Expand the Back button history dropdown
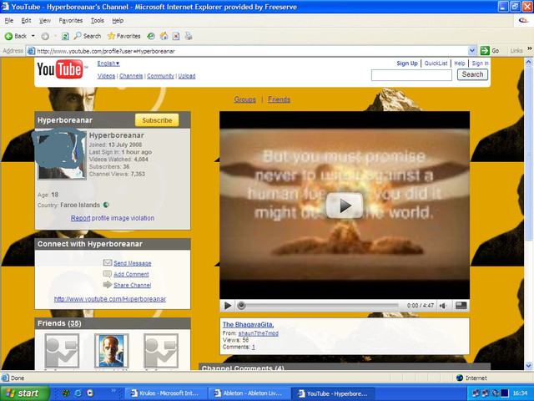The image size is (534, 401). (33, 36)
